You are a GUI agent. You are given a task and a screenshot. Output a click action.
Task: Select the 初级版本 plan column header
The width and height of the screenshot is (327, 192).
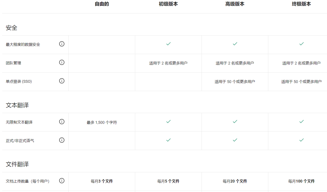[x=168, y=4]
